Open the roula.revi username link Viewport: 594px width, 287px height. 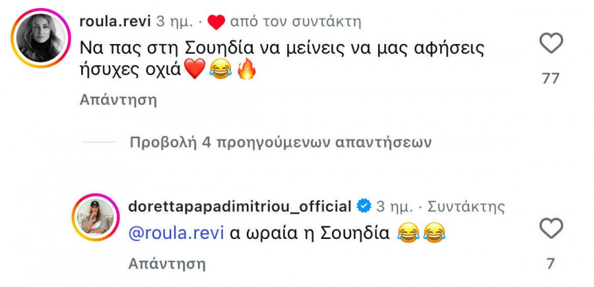pos(115,22)
